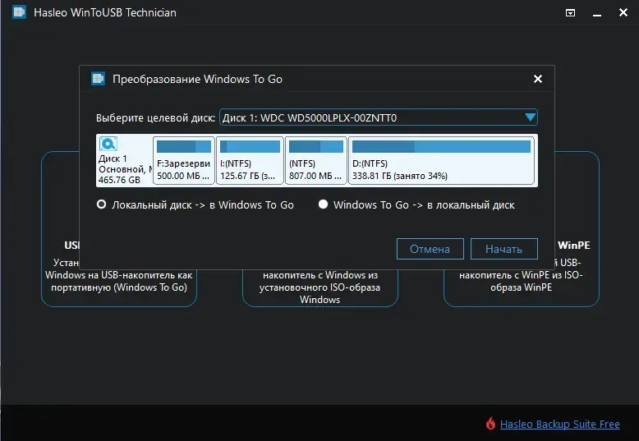Select the F:Зарезерви 500.00 МБ partition

click(x=184, y=161)
